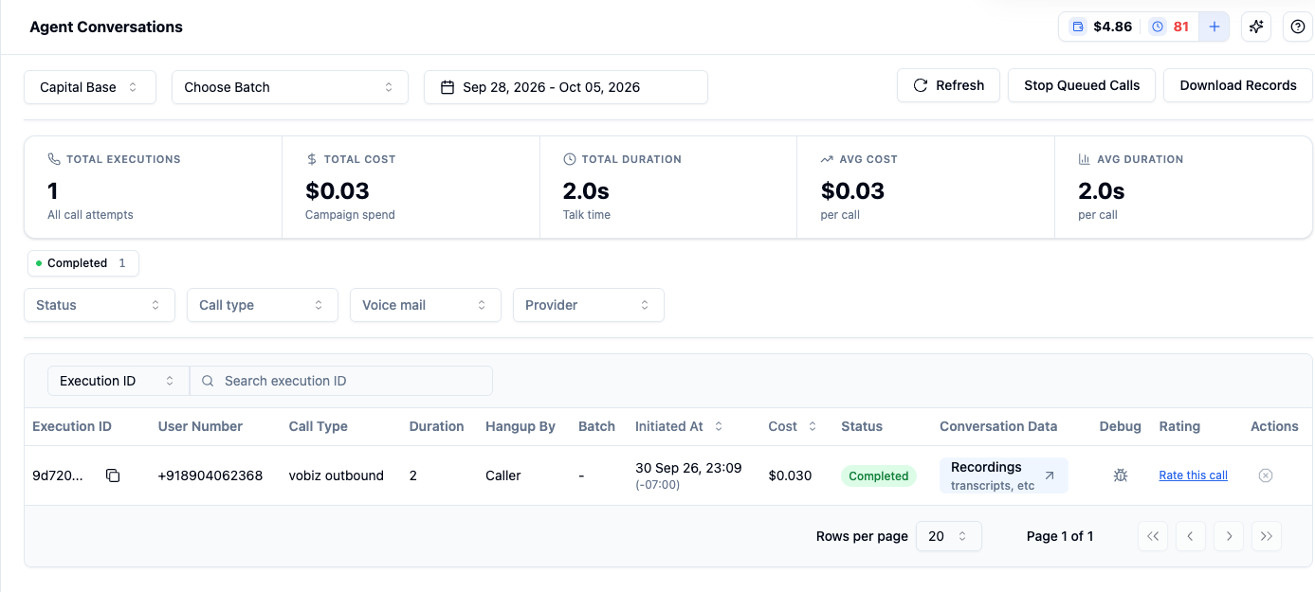Click the 'Caller' hangup cell

(x=503, y=475)
